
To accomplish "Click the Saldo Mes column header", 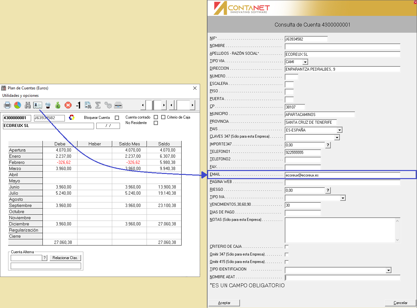I will coord(129,144).
